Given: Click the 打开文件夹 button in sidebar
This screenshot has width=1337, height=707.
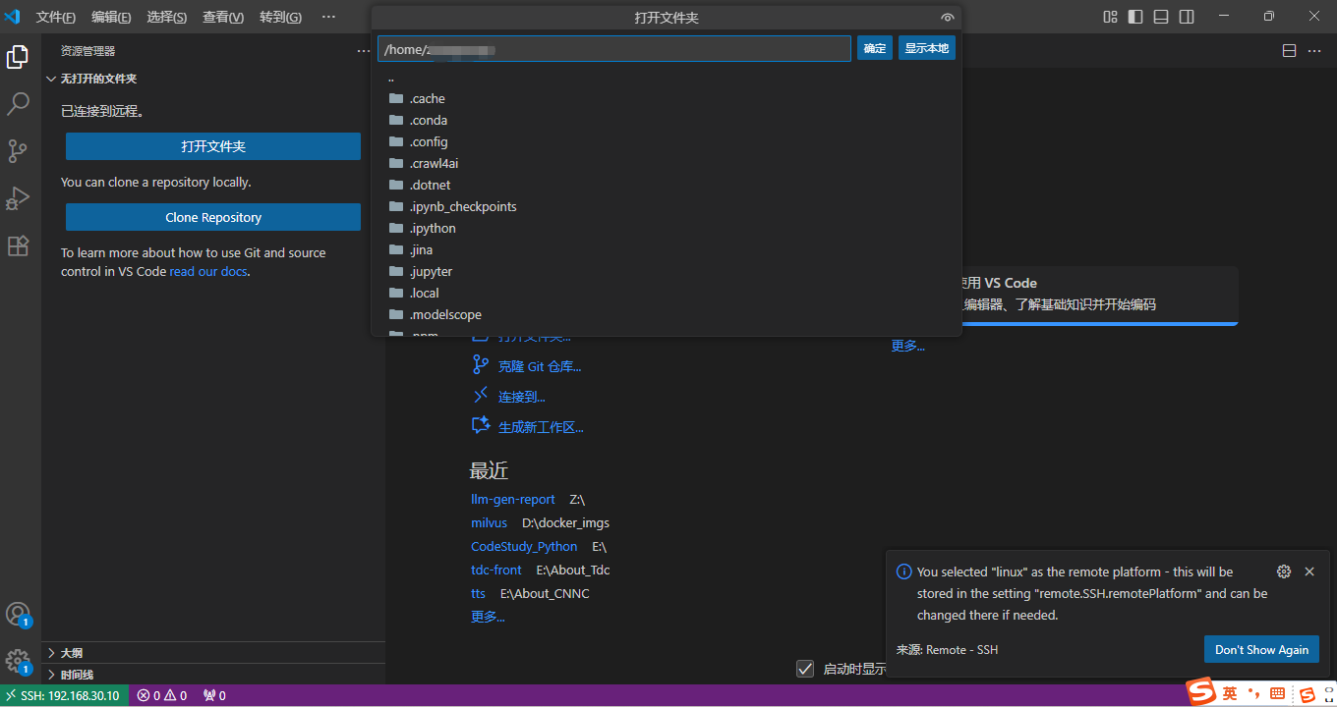Looking at the screenshot, I should pos(213,146).
